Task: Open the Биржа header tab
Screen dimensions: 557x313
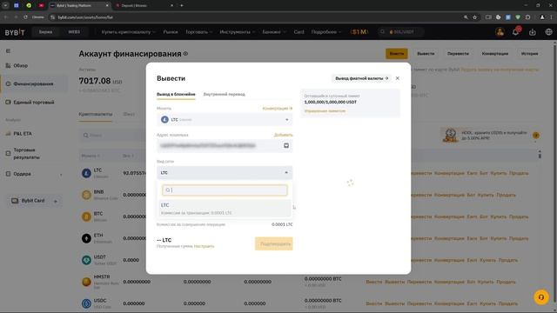Action: click(45, 32)
